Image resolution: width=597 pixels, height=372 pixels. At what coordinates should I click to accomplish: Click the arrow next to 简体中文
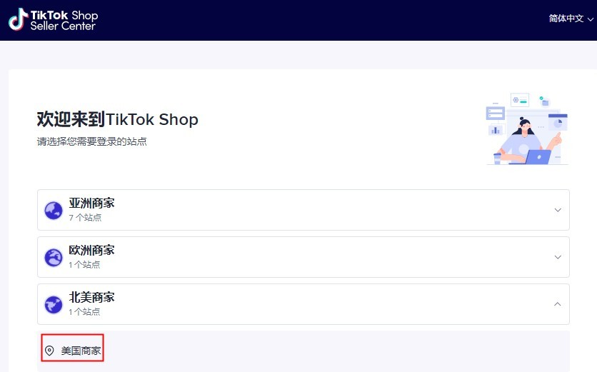tap(591, 19)
